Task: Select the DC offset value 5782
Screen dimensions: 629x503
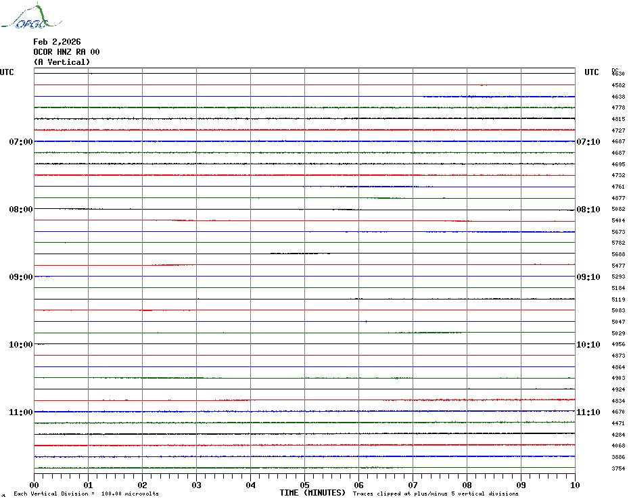Action: pyautogui.click(x=618, y=243)
